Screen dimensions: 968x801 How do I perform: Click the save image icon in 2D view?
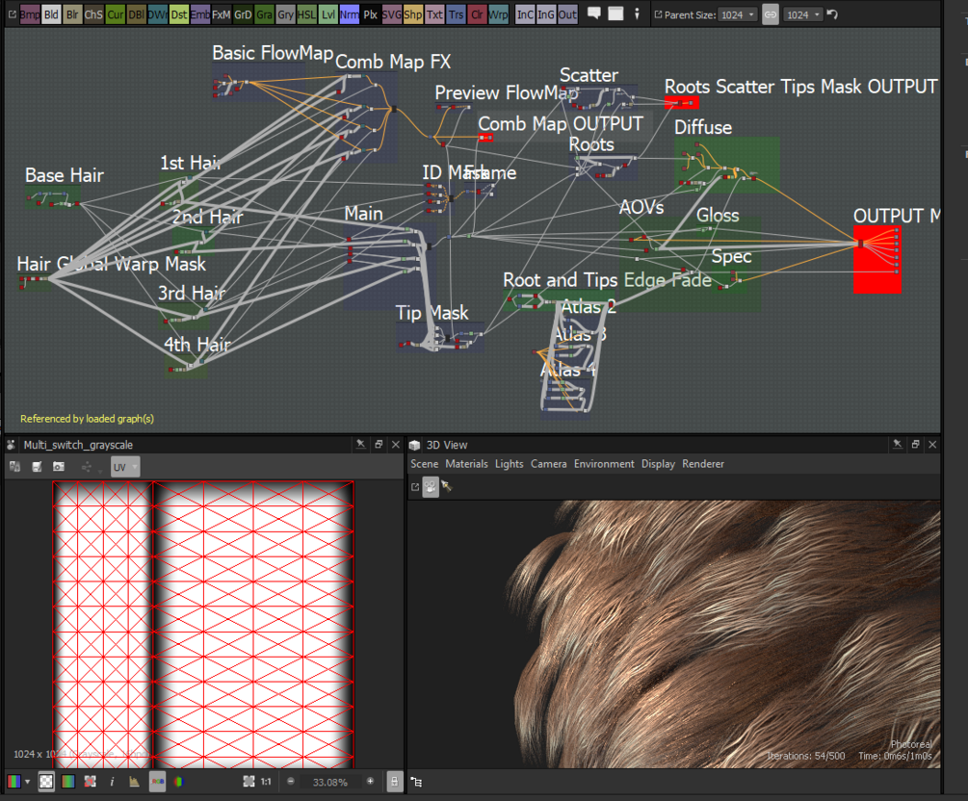(37, 467)
